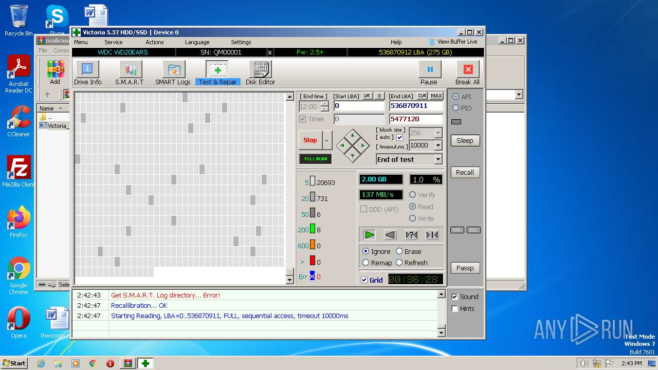
Task: Open the Drive Info panel
Action: coord(87,73)
